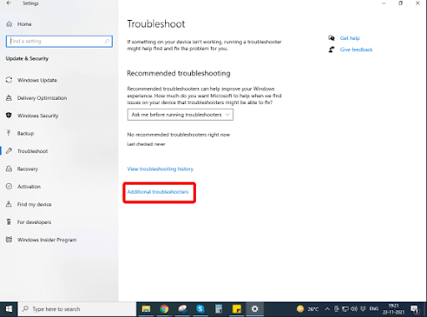
Task: Click the volume speaker tray icon
Action: click(354, 309)
